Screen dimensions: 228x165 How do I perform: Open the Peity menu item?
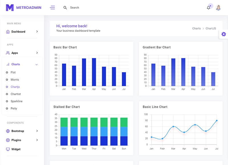pos(14,108)
